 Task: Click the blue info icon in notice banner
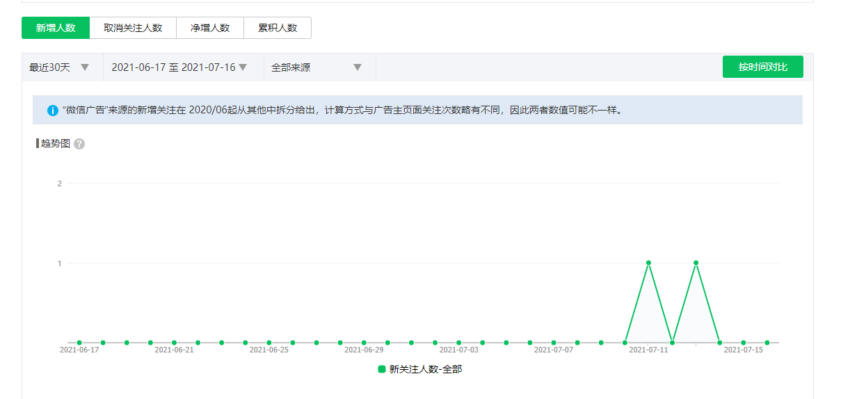pos(53,111)
